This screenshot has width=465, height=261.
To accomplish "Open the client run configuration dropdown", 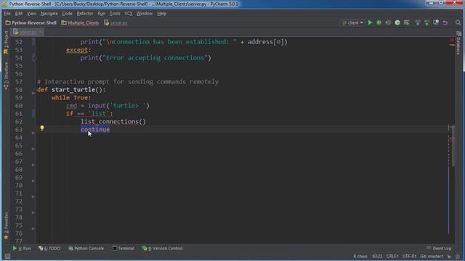I will coord(352,22).
